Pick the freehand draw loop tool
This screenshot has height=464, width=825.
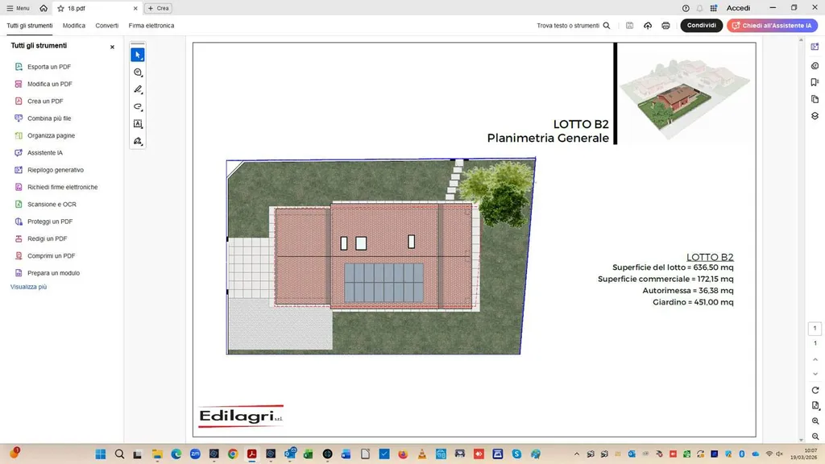pos(138,106)
